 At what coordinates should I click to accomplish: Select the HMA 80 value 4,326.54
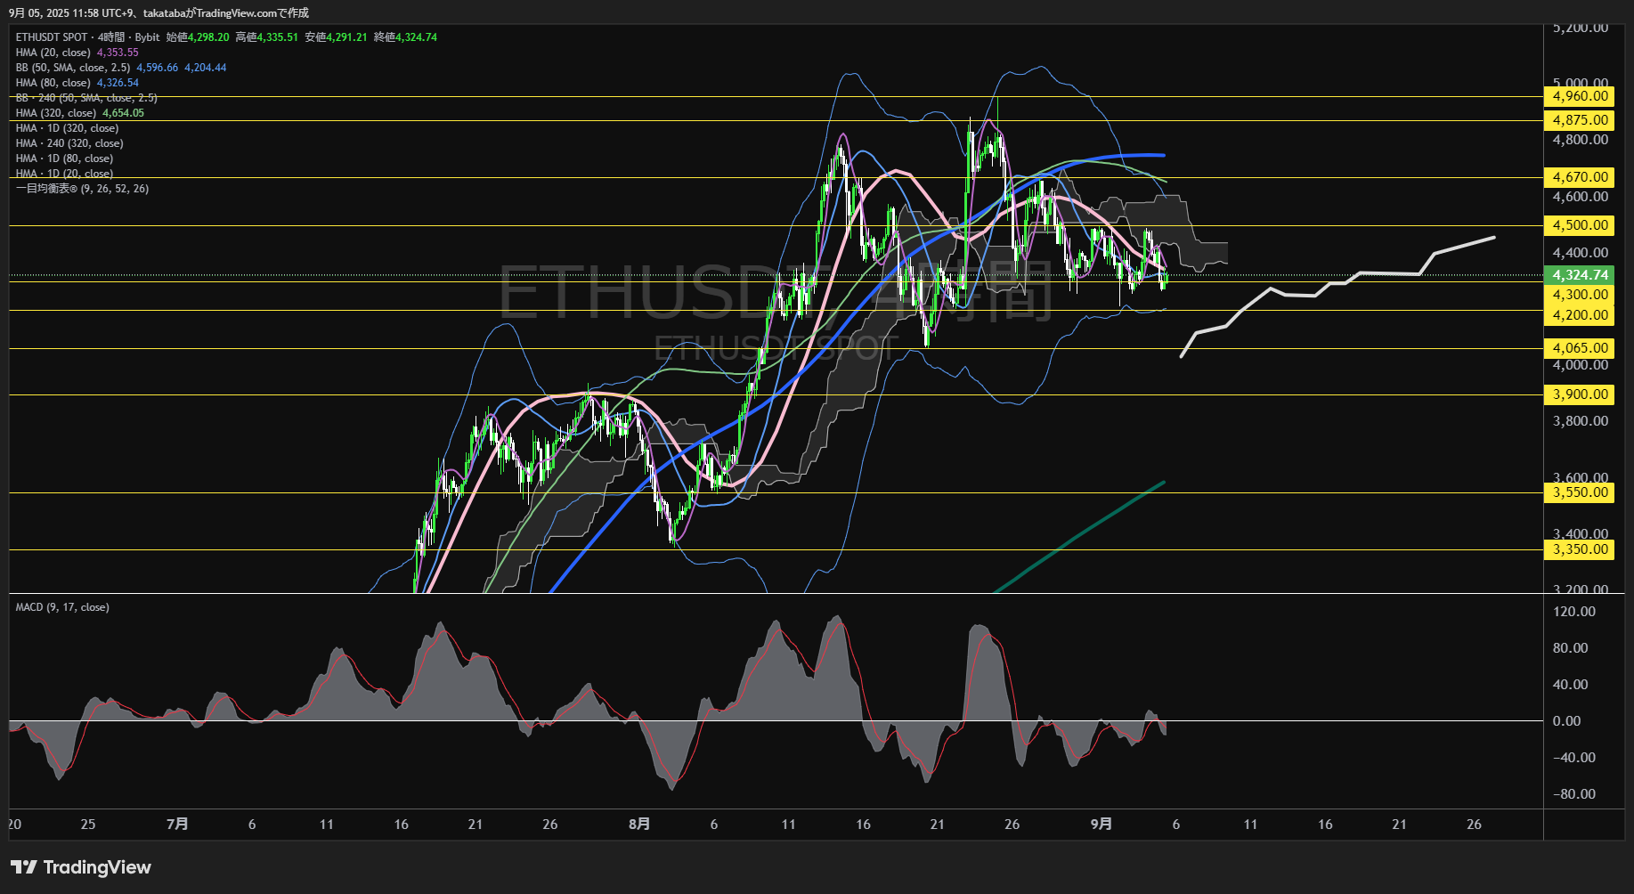tap(118, 83)
